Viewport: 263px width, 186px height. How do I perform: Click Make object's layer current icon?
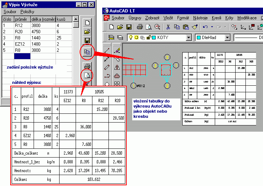coord(111,38)
